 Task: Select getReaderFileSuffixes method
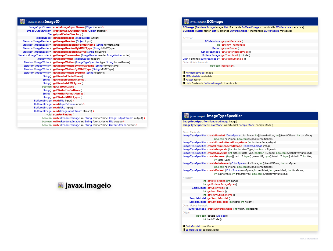[67, 76]
